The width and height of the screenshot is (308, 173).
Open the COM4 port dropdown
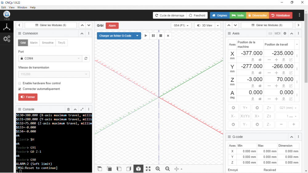(x=50, y=58)
